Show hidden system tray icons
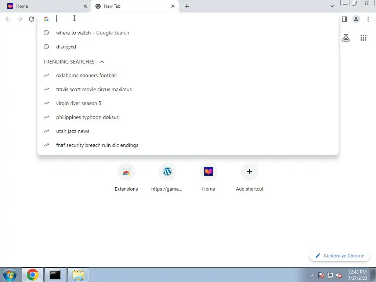The width and height of the screenshot is (376, 282). [312, 275]
